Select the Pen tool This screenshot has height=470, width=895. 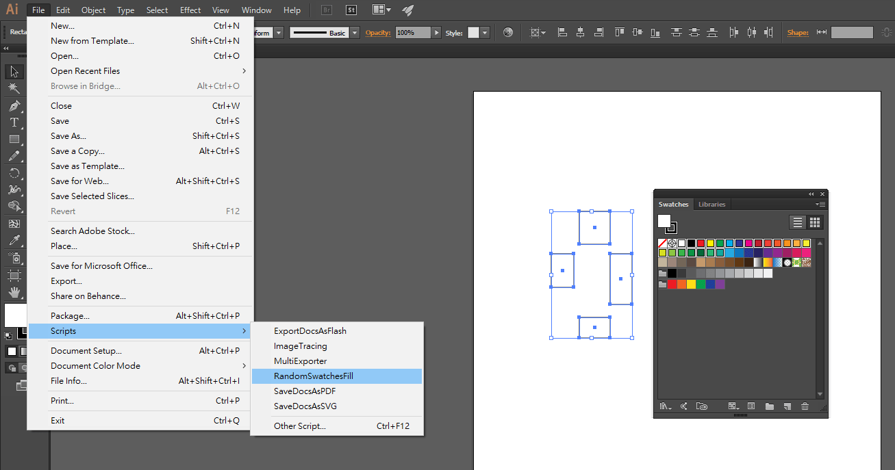coord(14,104)
